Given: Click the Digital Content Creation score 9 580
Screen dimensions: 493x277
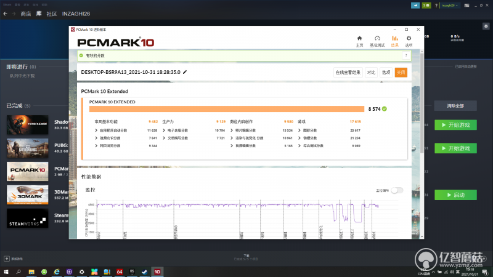Looking at the screenshot, I should point(288,121).
